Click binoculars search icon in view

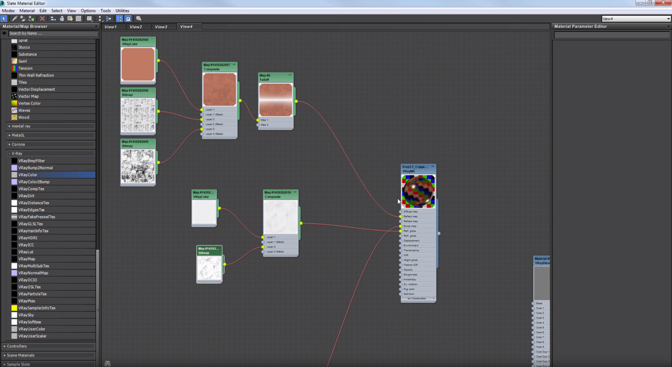pyautogui.click(x=108, y=363)
